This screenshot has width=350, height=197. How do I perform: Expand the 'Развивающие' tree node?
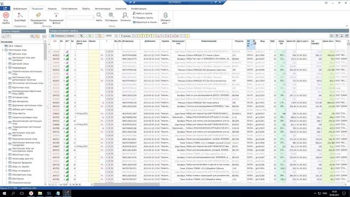[x=7, y=68]
